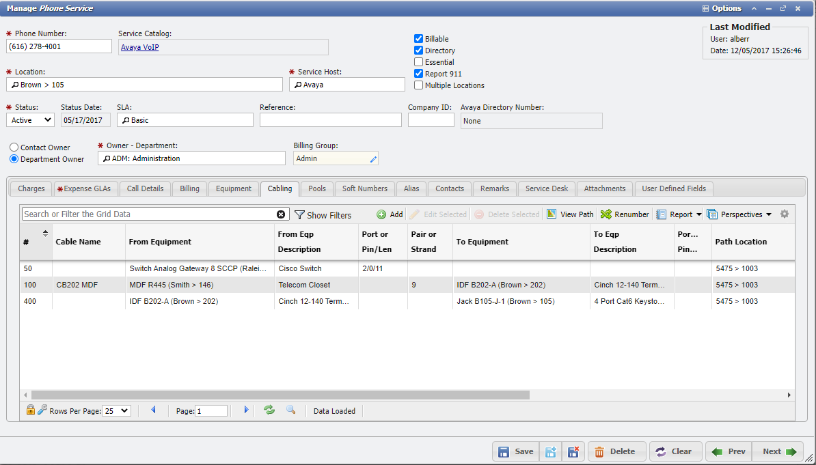Open the grid settings gear icon
This screenshot has height=465, width=816.
click(785, 214)
